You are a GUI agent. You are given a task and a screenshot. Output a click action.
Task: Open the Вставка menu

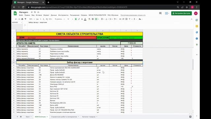pyautogui.click(x=39, y=15)
